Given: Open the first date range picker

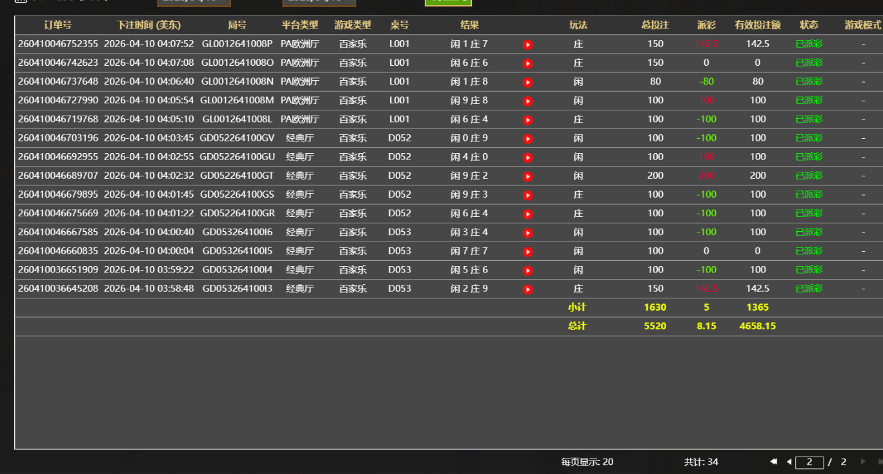Looking at the screenshot, I should (194, 4).
